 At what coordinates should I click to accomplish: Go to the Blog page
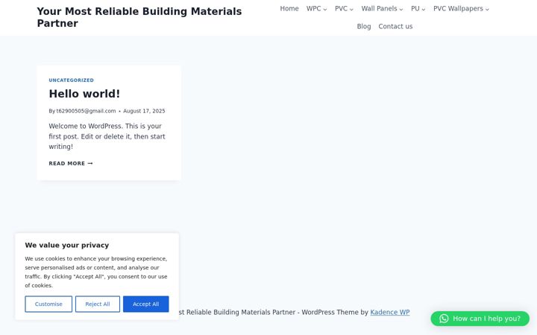364,26
